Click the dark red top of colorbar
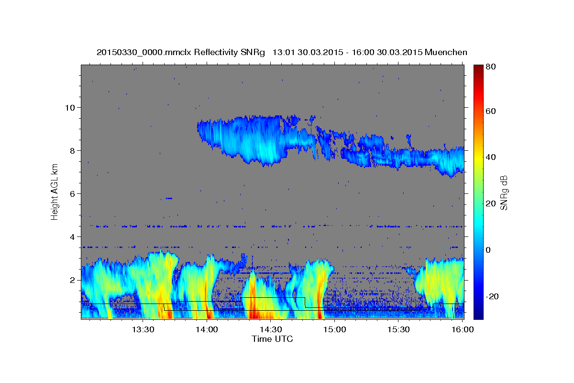574x383 pixels. [478, 68]
